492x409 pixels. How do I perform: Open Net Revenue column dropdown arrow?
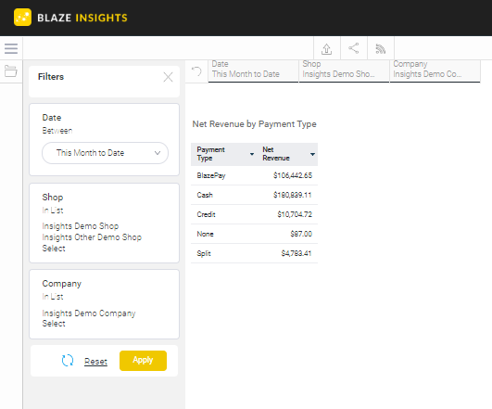coord(312,154)
